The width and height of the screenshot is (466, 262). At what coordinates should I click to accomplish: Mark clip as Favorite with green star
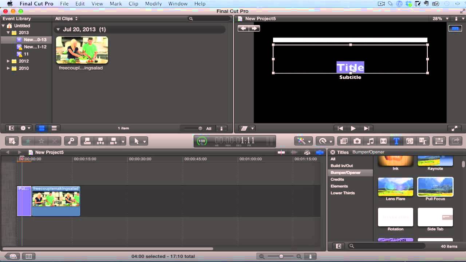tap(28, 141)
